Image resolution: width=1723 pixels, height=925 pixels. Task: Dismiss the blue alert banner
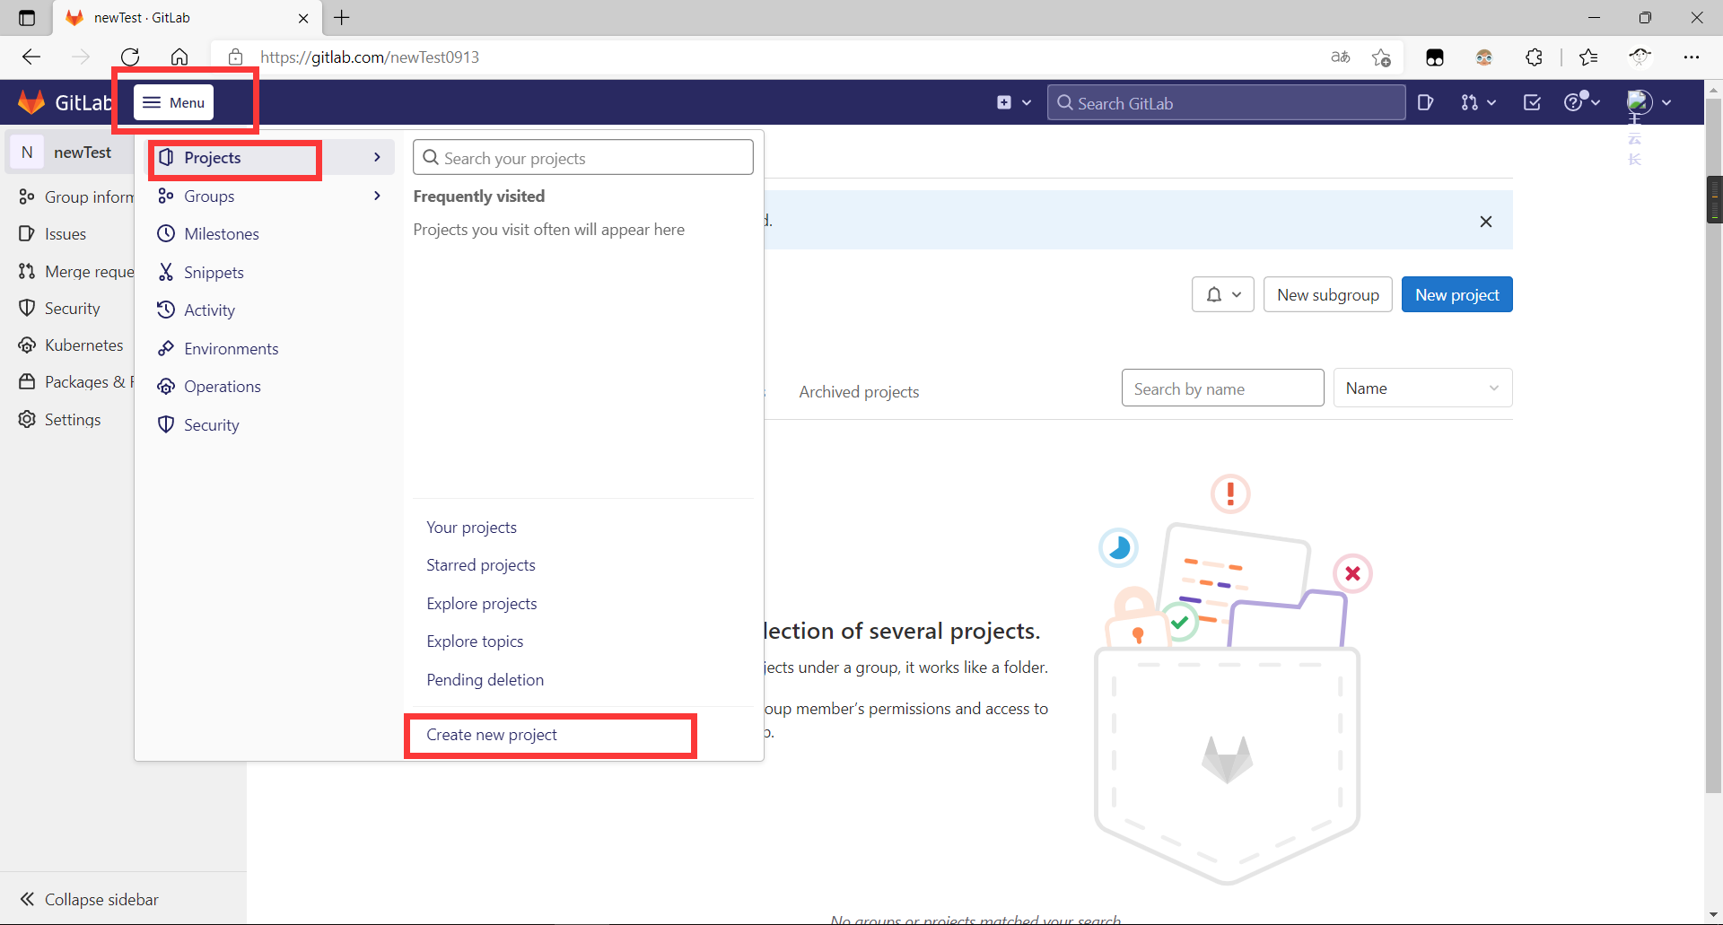(1486, 222)
